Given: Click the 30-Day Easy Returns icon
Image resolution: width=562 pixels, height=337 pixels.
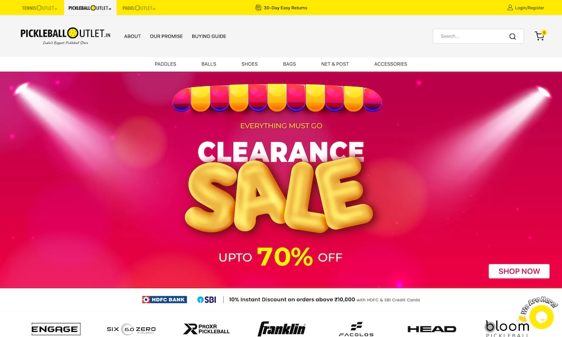Looking at the screenshot, I should 258,7.
